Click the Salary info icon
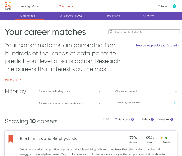182x156 pixels. (x=152, y=120)
